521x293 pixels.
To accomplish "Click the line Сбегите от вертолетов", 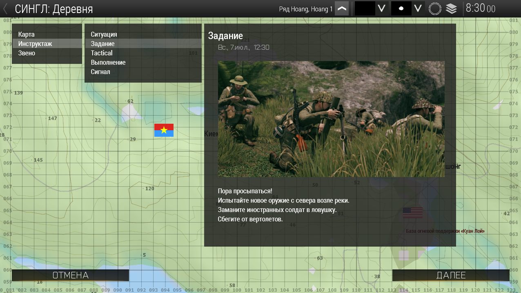I will (250, 219).
